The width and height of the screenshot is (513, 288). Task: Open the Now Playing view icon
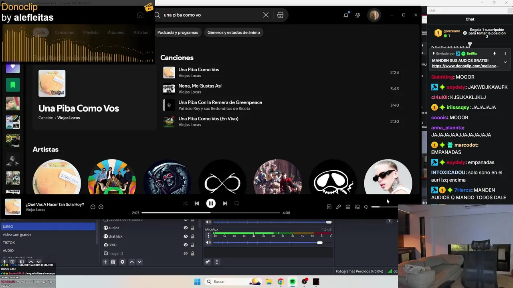[x=329, y=207]
